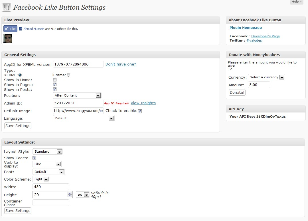
Task: Enable the Show in Home checkbox
Action: 55,80
